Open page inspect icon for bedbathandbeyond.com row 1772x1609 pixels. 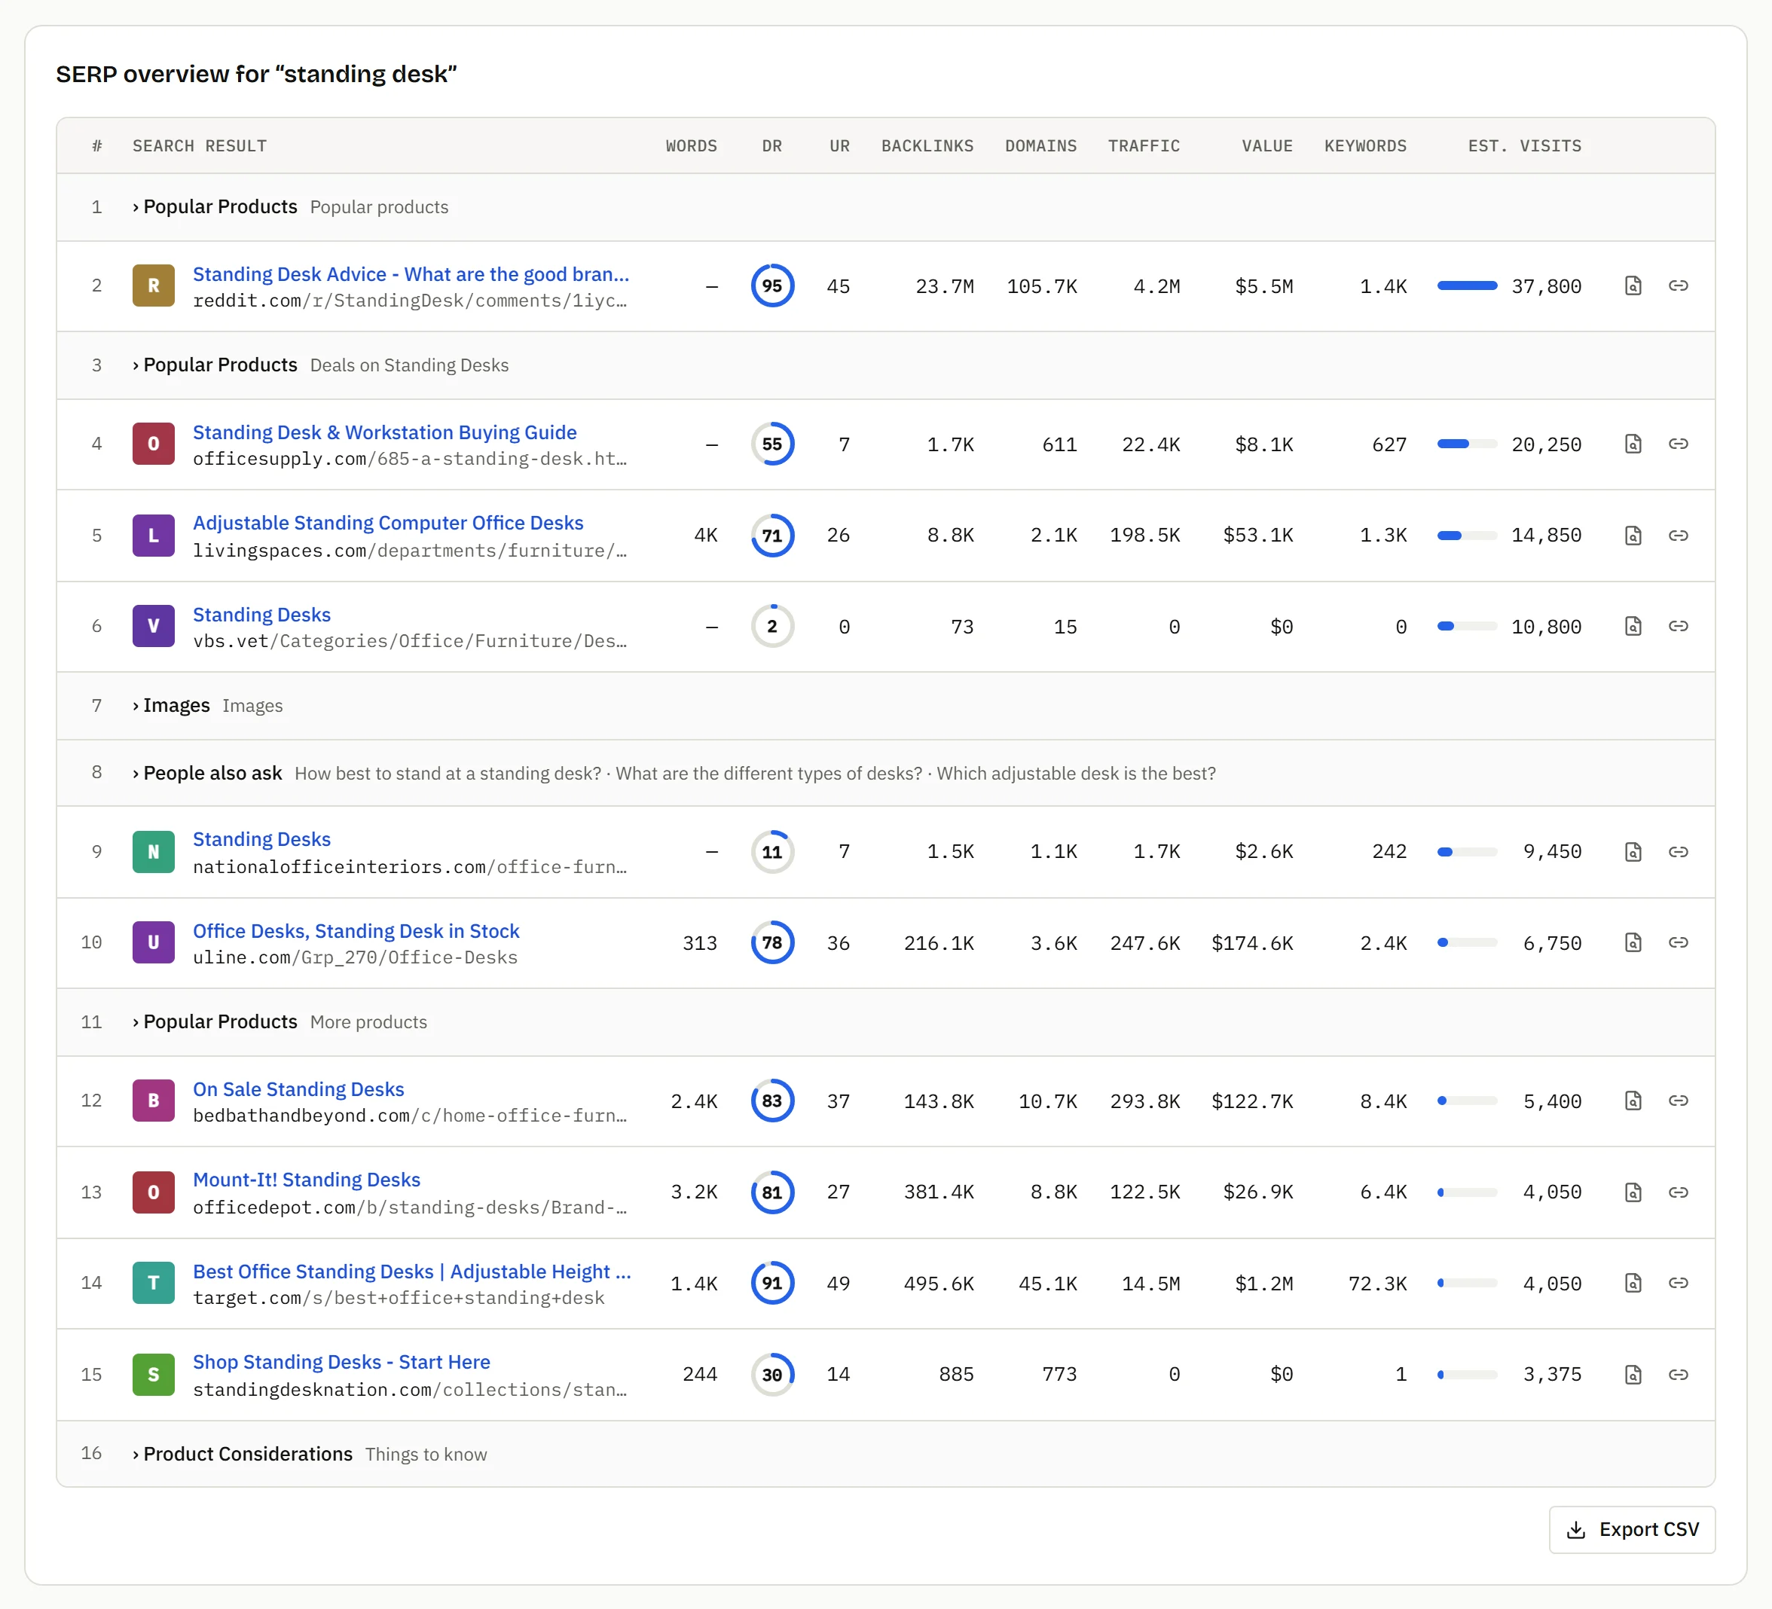(x=1632, y=1101)
